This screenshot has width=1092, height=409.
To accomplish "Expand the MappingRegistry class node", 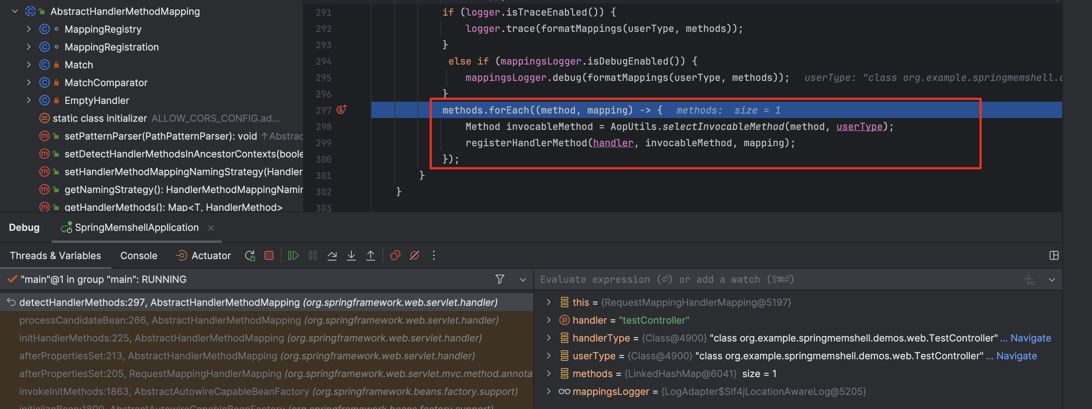I will click(x=28, y=29).
